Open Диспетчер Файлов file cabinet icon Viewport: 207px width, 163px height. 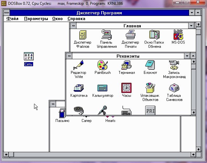click(83, 35)
